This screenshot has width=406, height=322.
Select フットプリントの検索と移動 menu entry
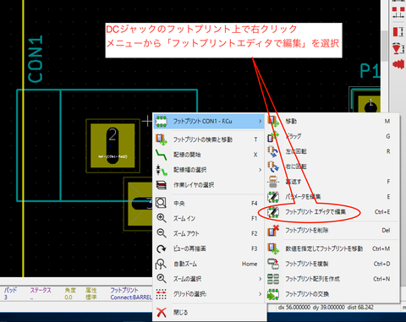(x=209, y=139)
